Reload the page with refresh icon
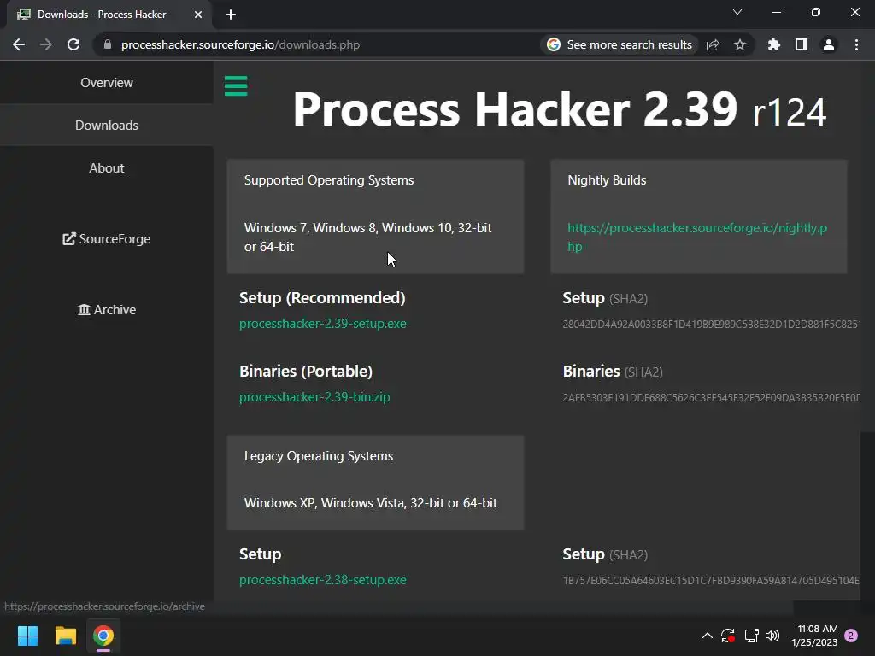Image resolution: width=875 pixels, height=656 pixels. [73, 44]
